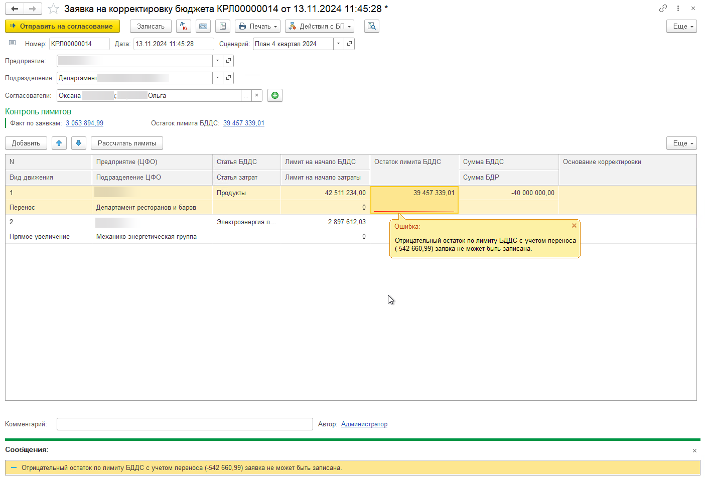Click the Прямое увеличение cell
This screenshot has width=705, height=479.
point(49,236)
